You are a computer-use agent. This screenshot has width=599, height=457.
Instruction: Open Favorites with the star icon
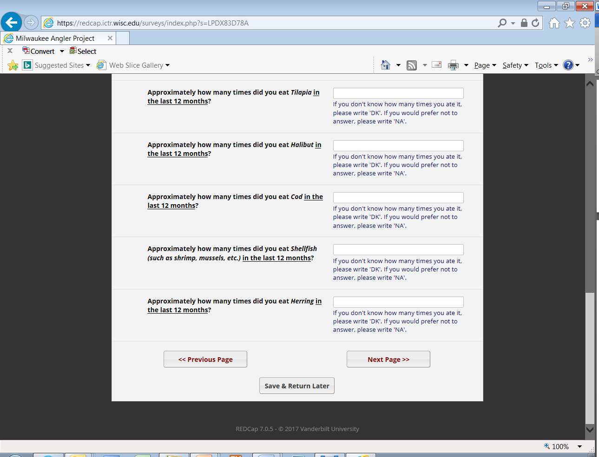pos(570,23)
